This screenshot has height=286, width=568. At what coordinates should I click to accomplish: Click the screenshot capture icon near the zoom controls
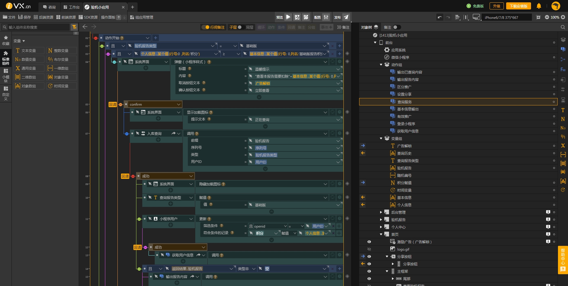click(538, 17)
